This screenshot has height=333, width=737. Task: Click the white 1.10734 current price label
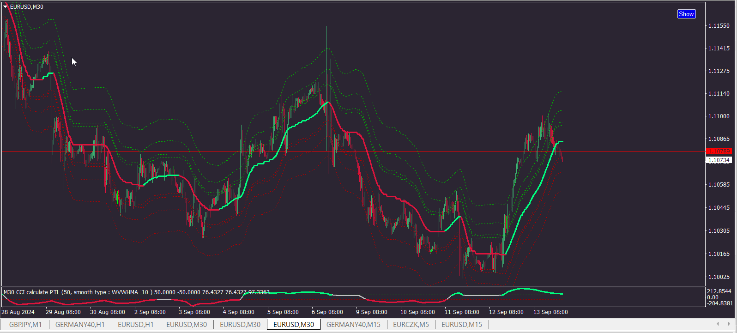(x=719, y=160)
